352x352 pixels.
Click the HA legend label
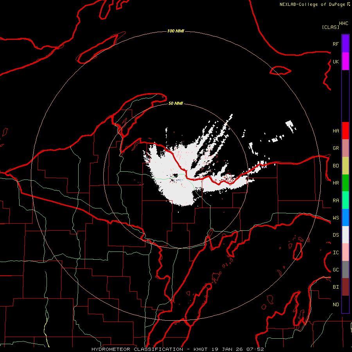(336, 131)
